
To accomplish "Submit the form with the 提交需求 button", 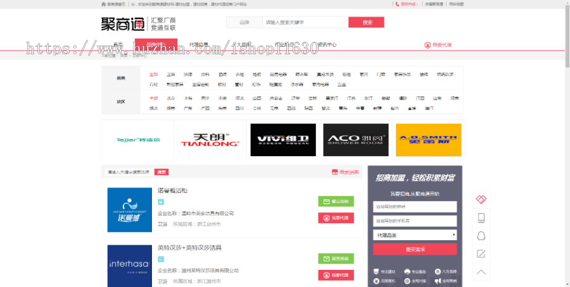I will tap(415, 249).
